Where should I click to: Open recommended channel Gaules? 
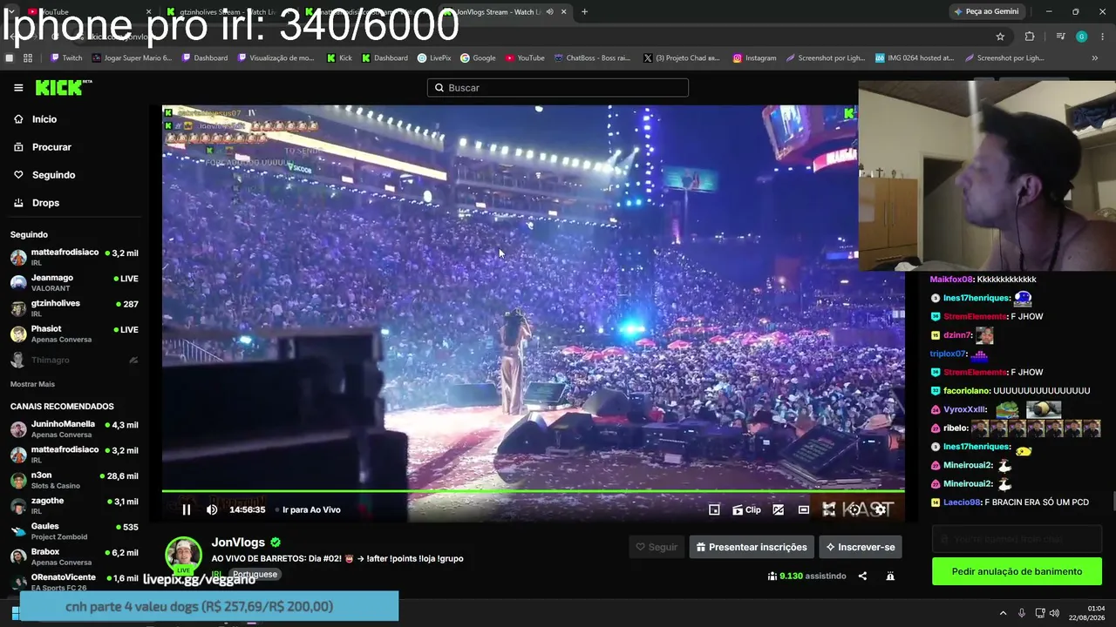(x=74, y=530)
